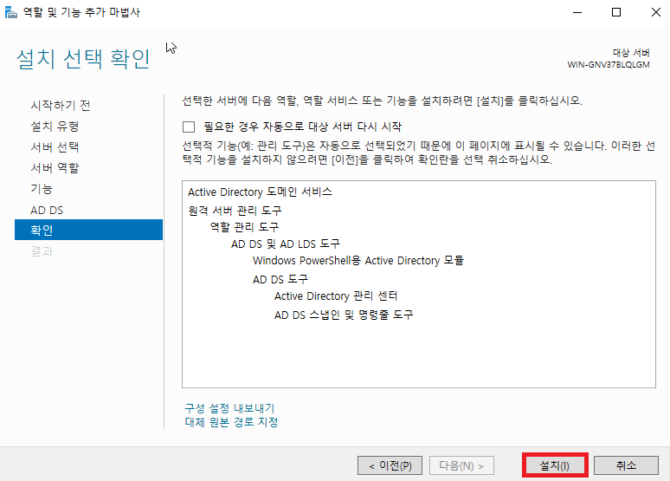The width and height of the screenshot is (670, 481).
Task: Click the 취소 cancel button
Action: [x=626, y=465]
